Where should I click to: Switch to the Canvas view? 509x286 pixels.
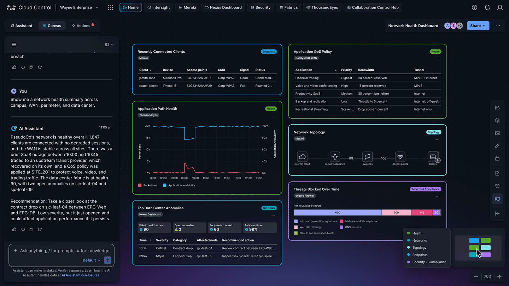point(52,26)
